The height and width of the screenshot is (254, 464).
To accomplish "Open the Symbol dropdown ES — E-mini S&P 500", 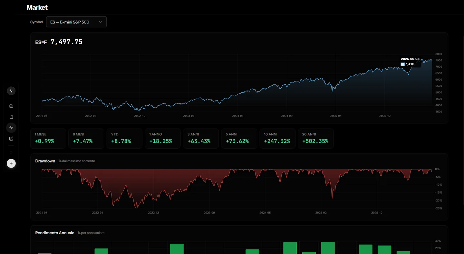I will pyautogui.click(x=76, y=22).
